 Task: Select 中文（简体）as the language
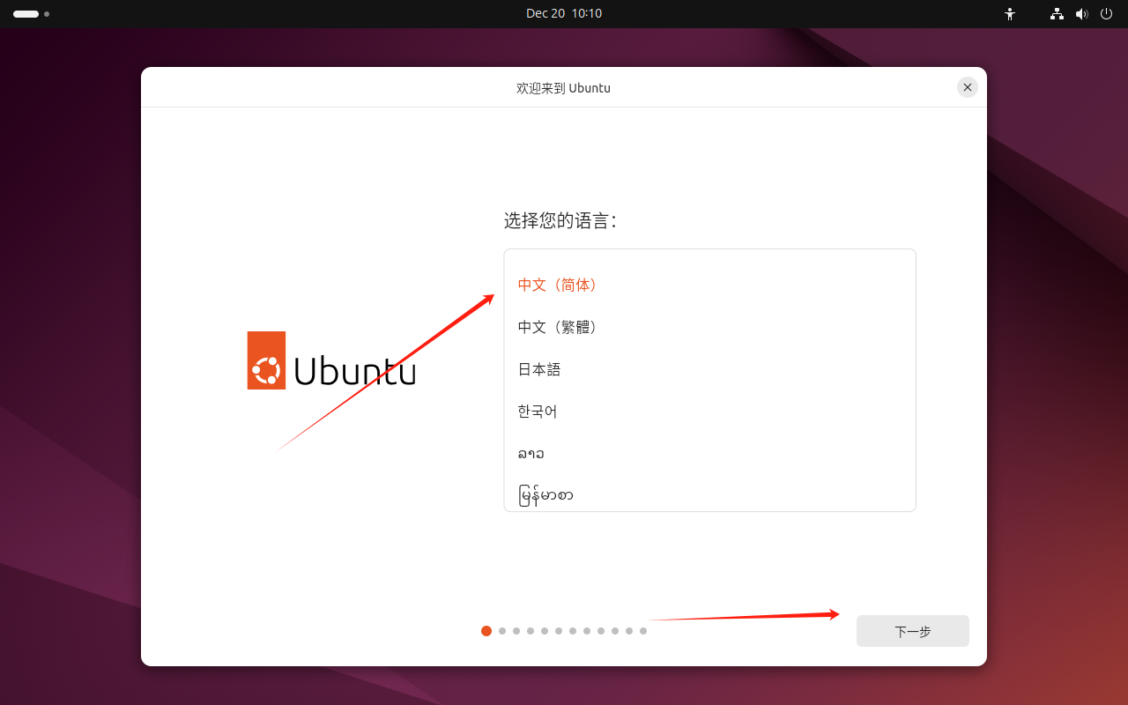coord(556,285)
